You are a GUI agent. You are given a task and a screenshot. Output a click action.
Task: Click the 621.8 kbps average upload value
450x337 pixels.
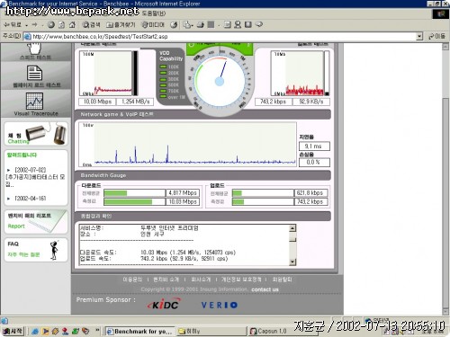coord(310,193)
